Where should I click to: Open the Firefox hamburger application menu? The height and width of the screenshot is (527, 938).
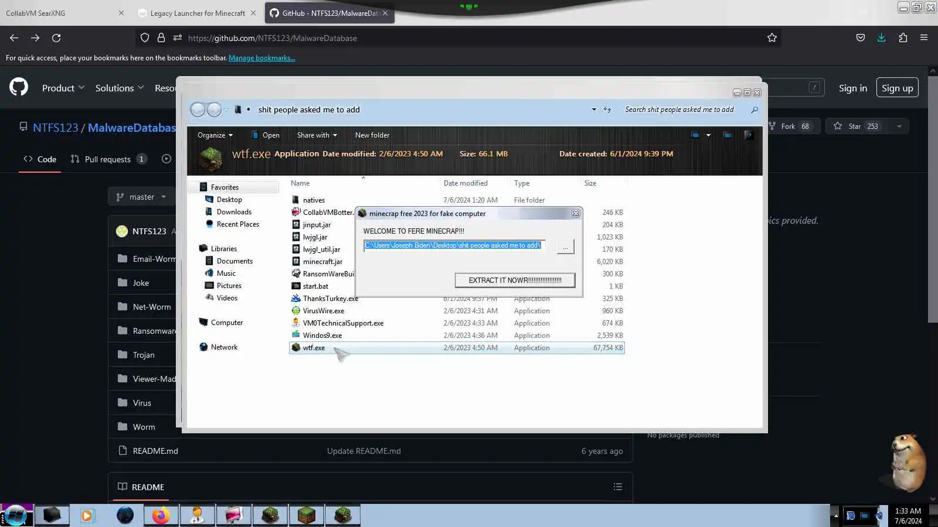[x=924, y=38]
